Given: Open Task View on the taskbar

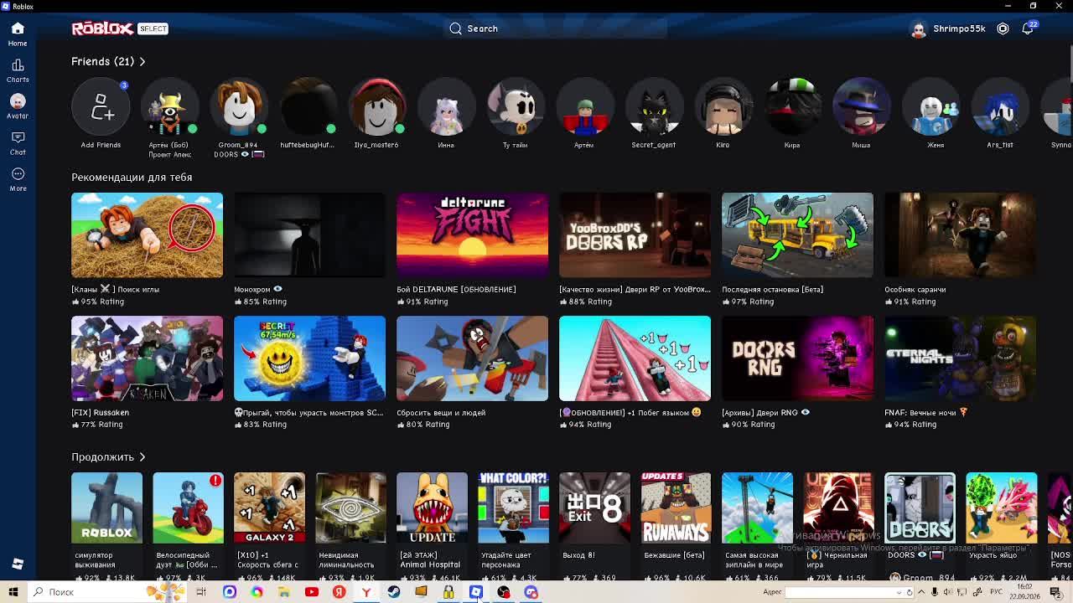Looking at the screenshot, I should point(201,592).
